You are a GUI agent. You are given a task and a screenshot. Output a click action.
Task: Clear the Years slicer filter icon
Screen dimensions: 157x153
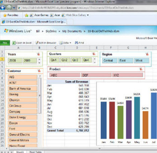pyautogui.click(x=38, y=54)
